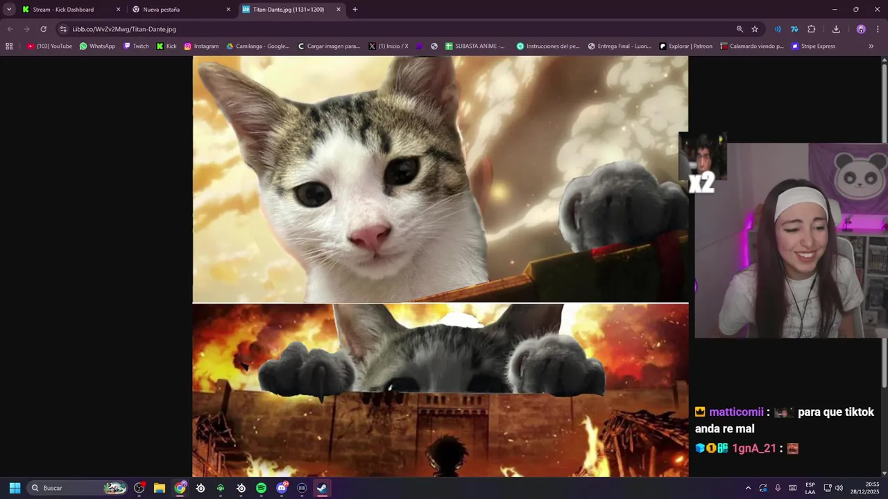Image resolution: width=888 pixels, height=499 pixels.
Task: Show more bookmarks with the chevron
Action: coord(871,46)
